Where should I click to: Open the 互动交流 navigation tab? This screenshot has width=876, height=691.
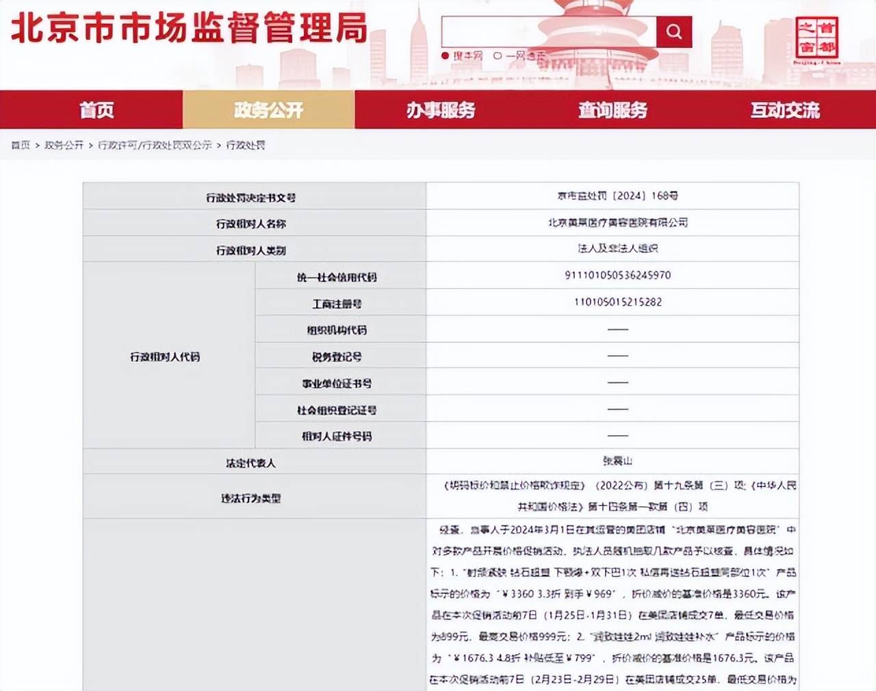pos(786,109)
